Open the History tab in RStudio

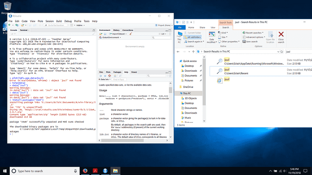(116, 30)
